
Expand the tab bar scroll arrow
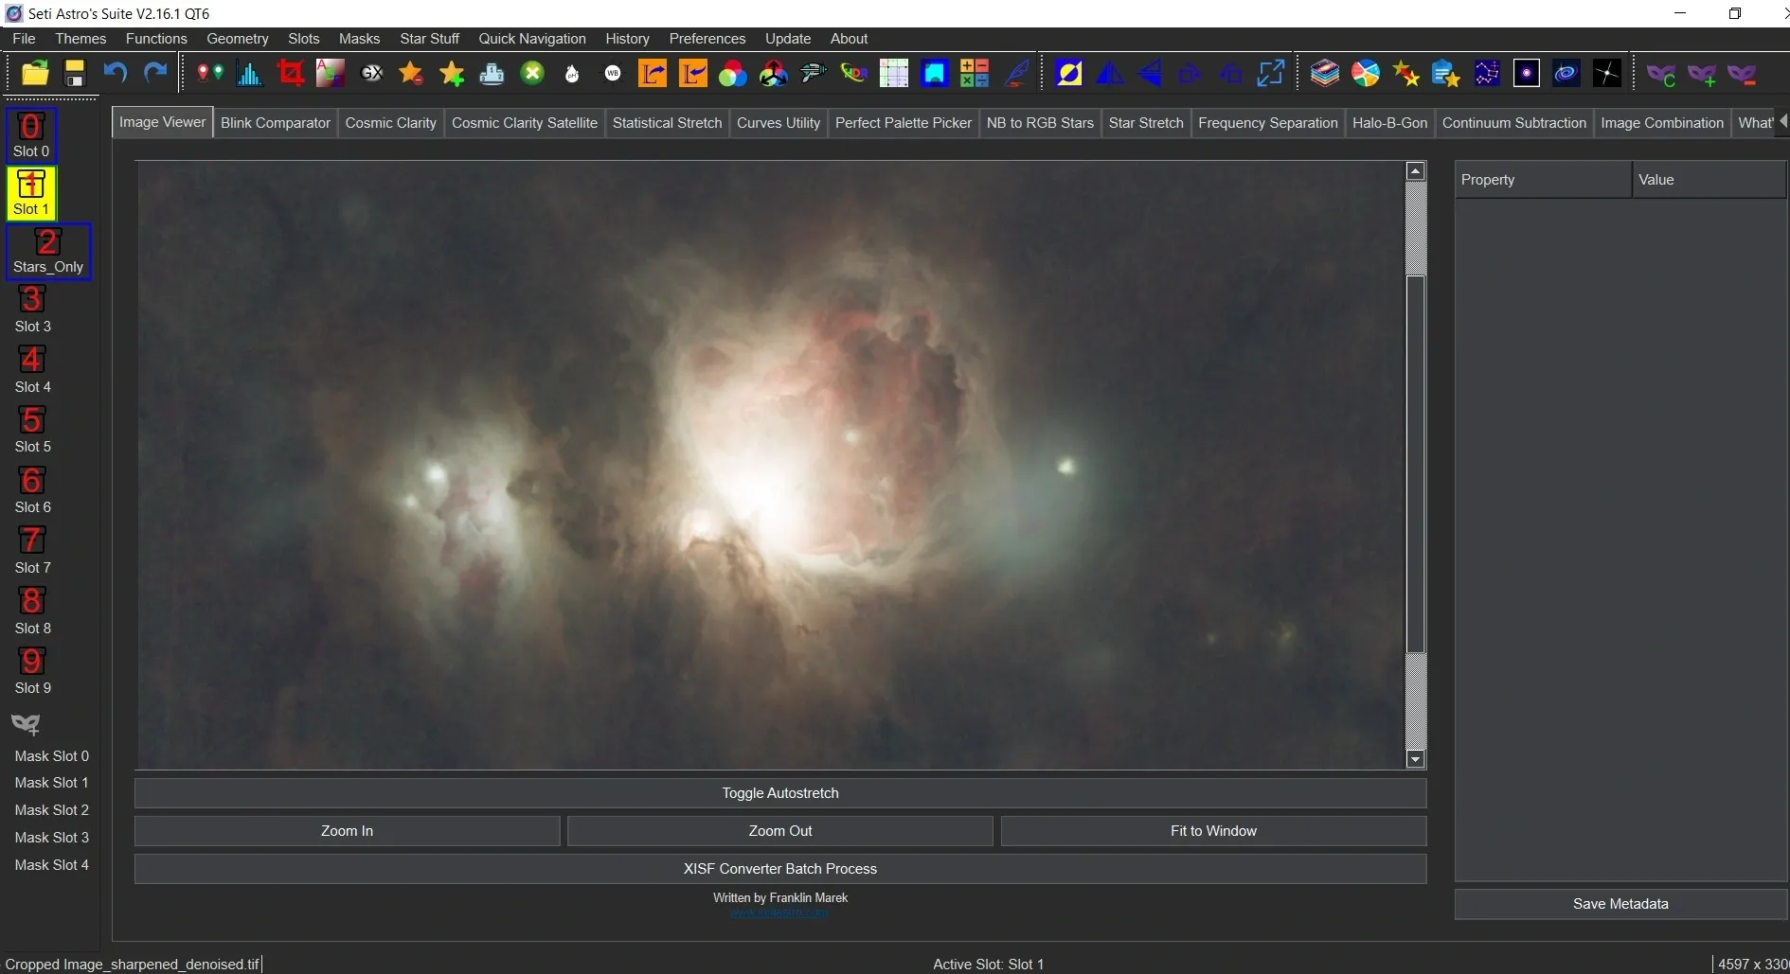[1783, 121]
